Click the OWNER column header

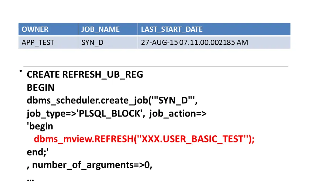pyautogui.click(x=35, y=29)
